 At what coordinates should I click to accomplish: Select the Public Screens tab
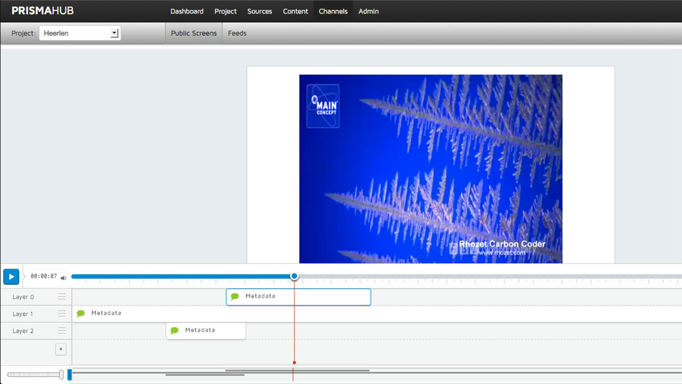point(193,33)
